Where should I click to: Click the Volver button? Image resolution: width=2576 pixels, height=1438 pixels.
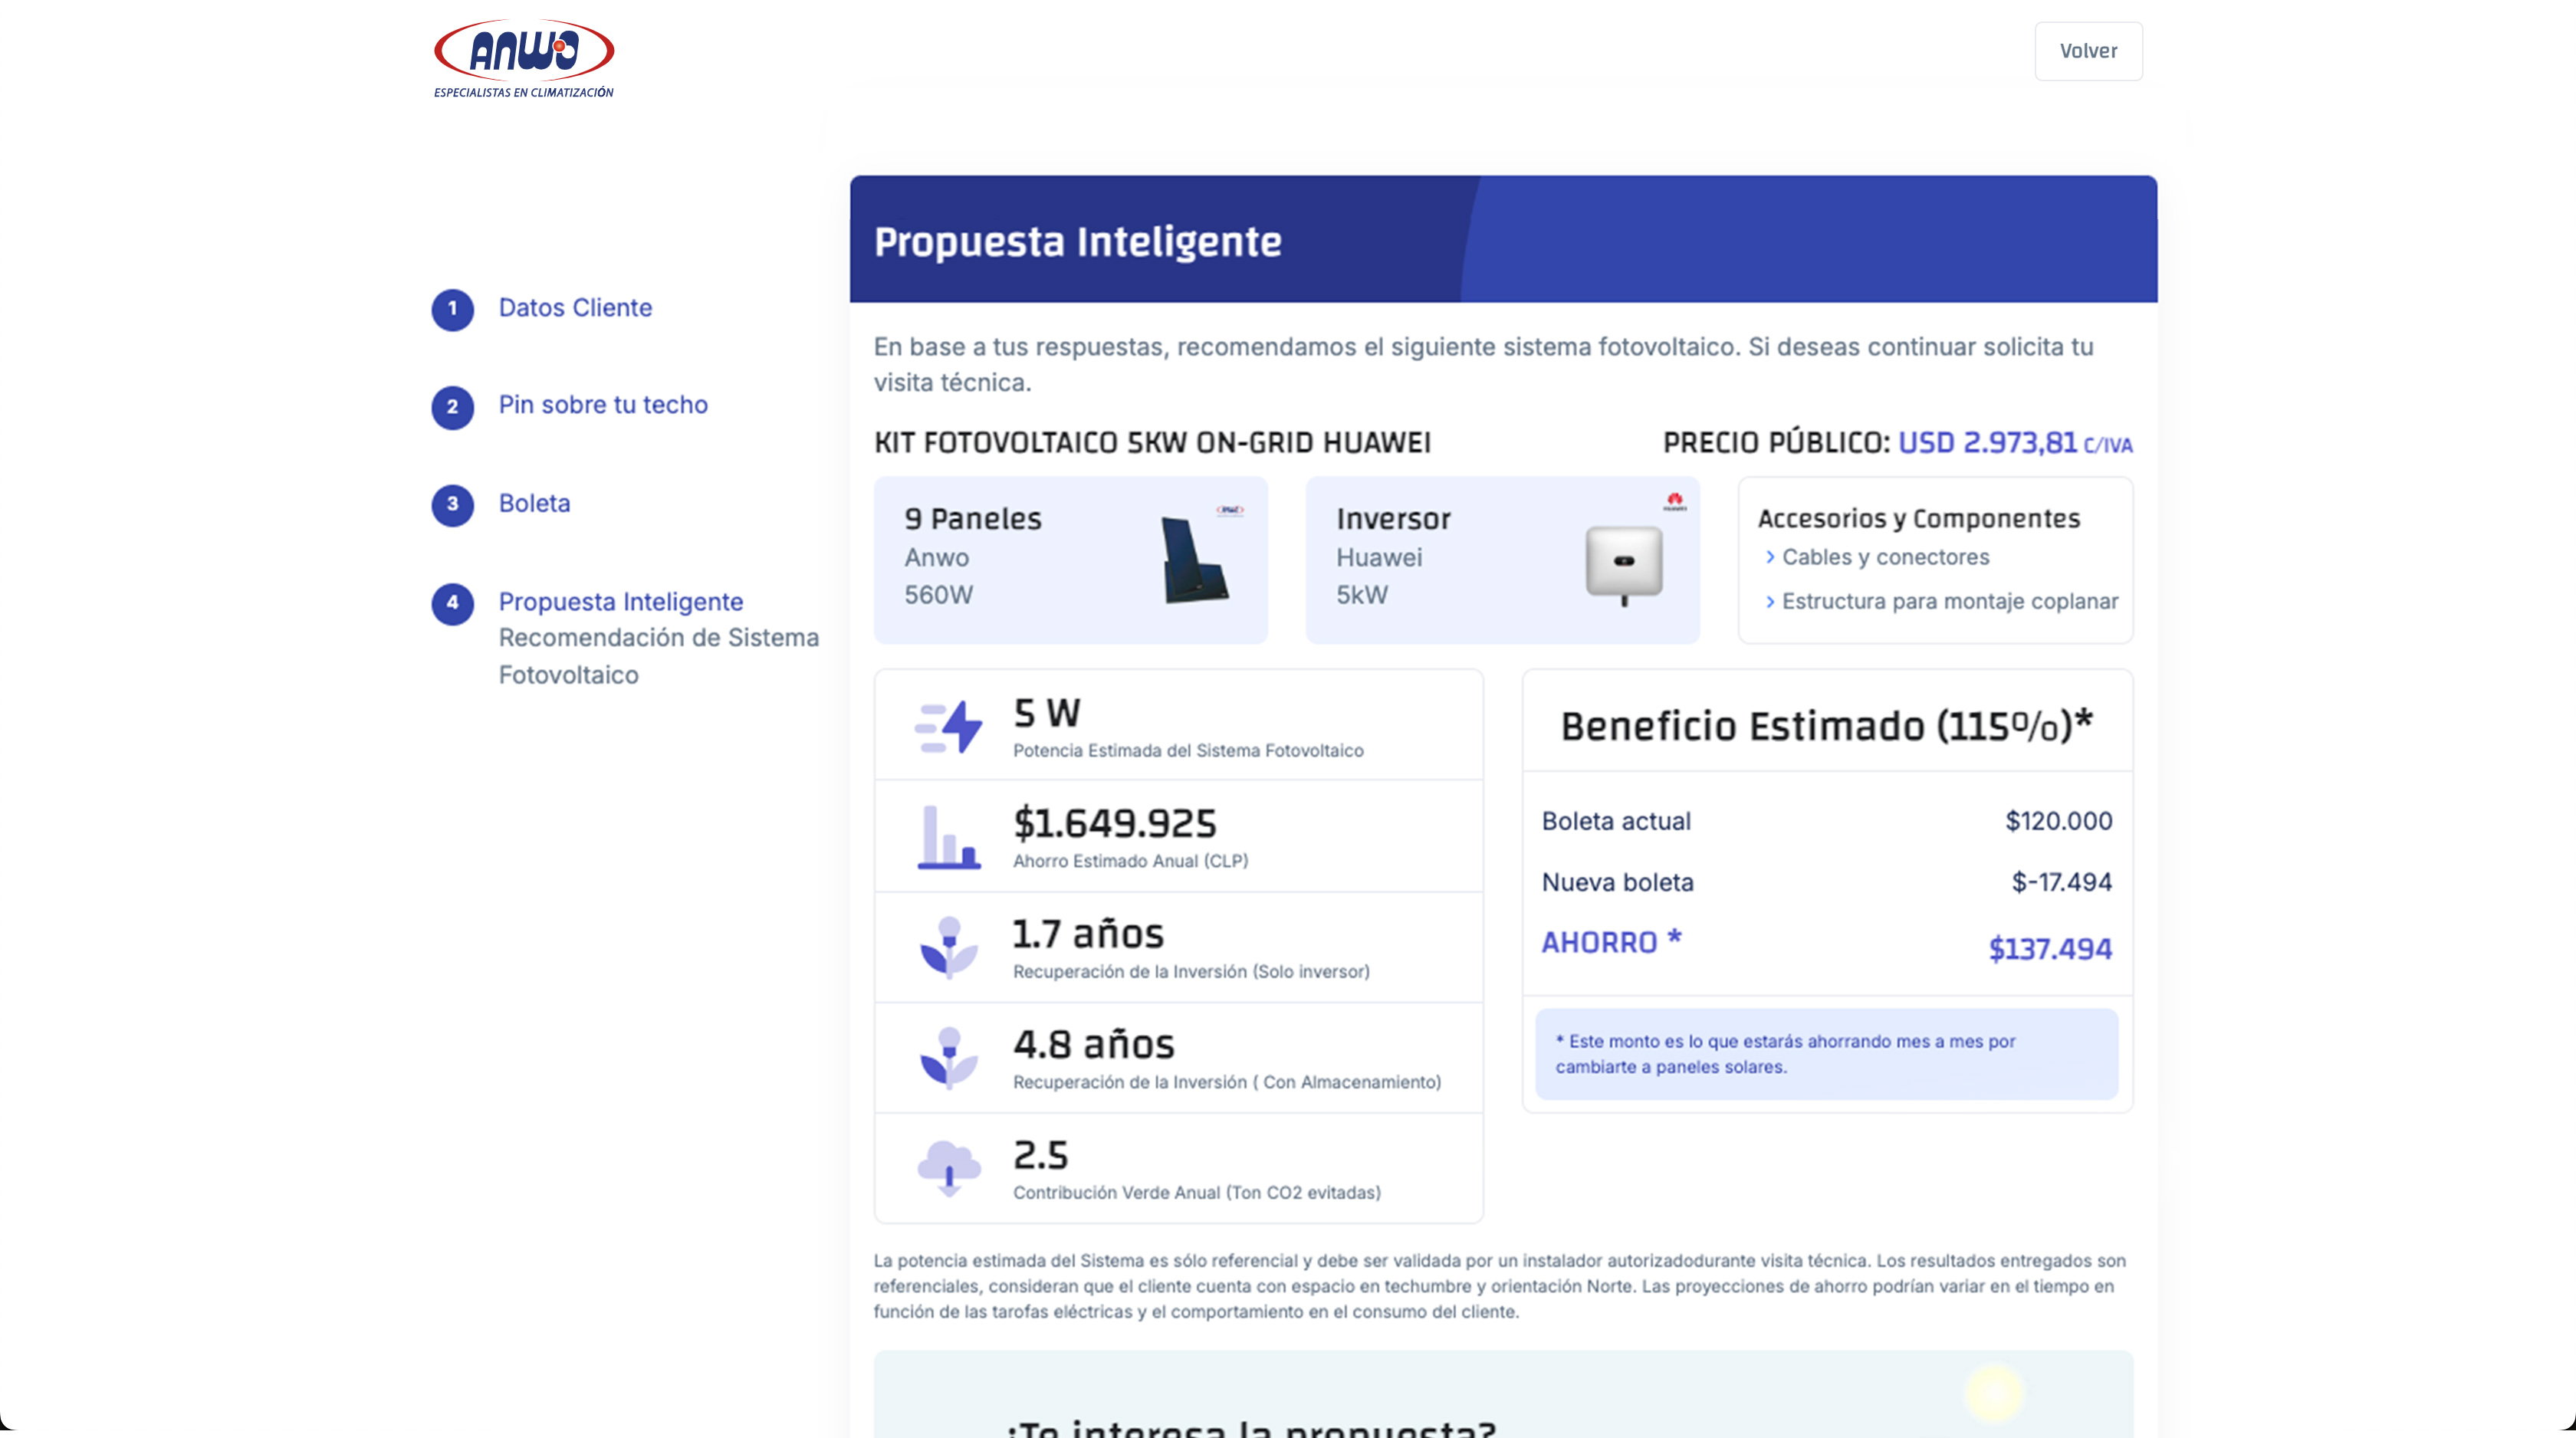click(x=2087, y=51)
